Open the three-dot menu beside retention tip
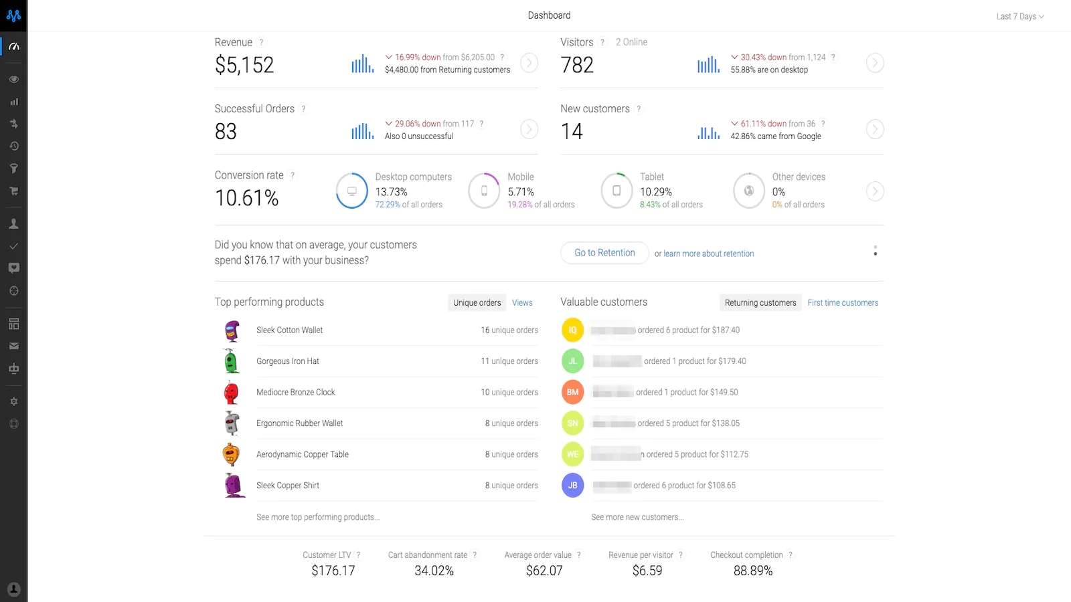The width and height of the screenshot is (1071, 602). pos(875,251)
